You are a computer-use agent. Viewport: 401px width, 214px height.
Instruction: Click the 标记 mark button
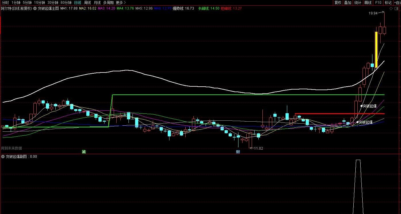click(388, 3)
